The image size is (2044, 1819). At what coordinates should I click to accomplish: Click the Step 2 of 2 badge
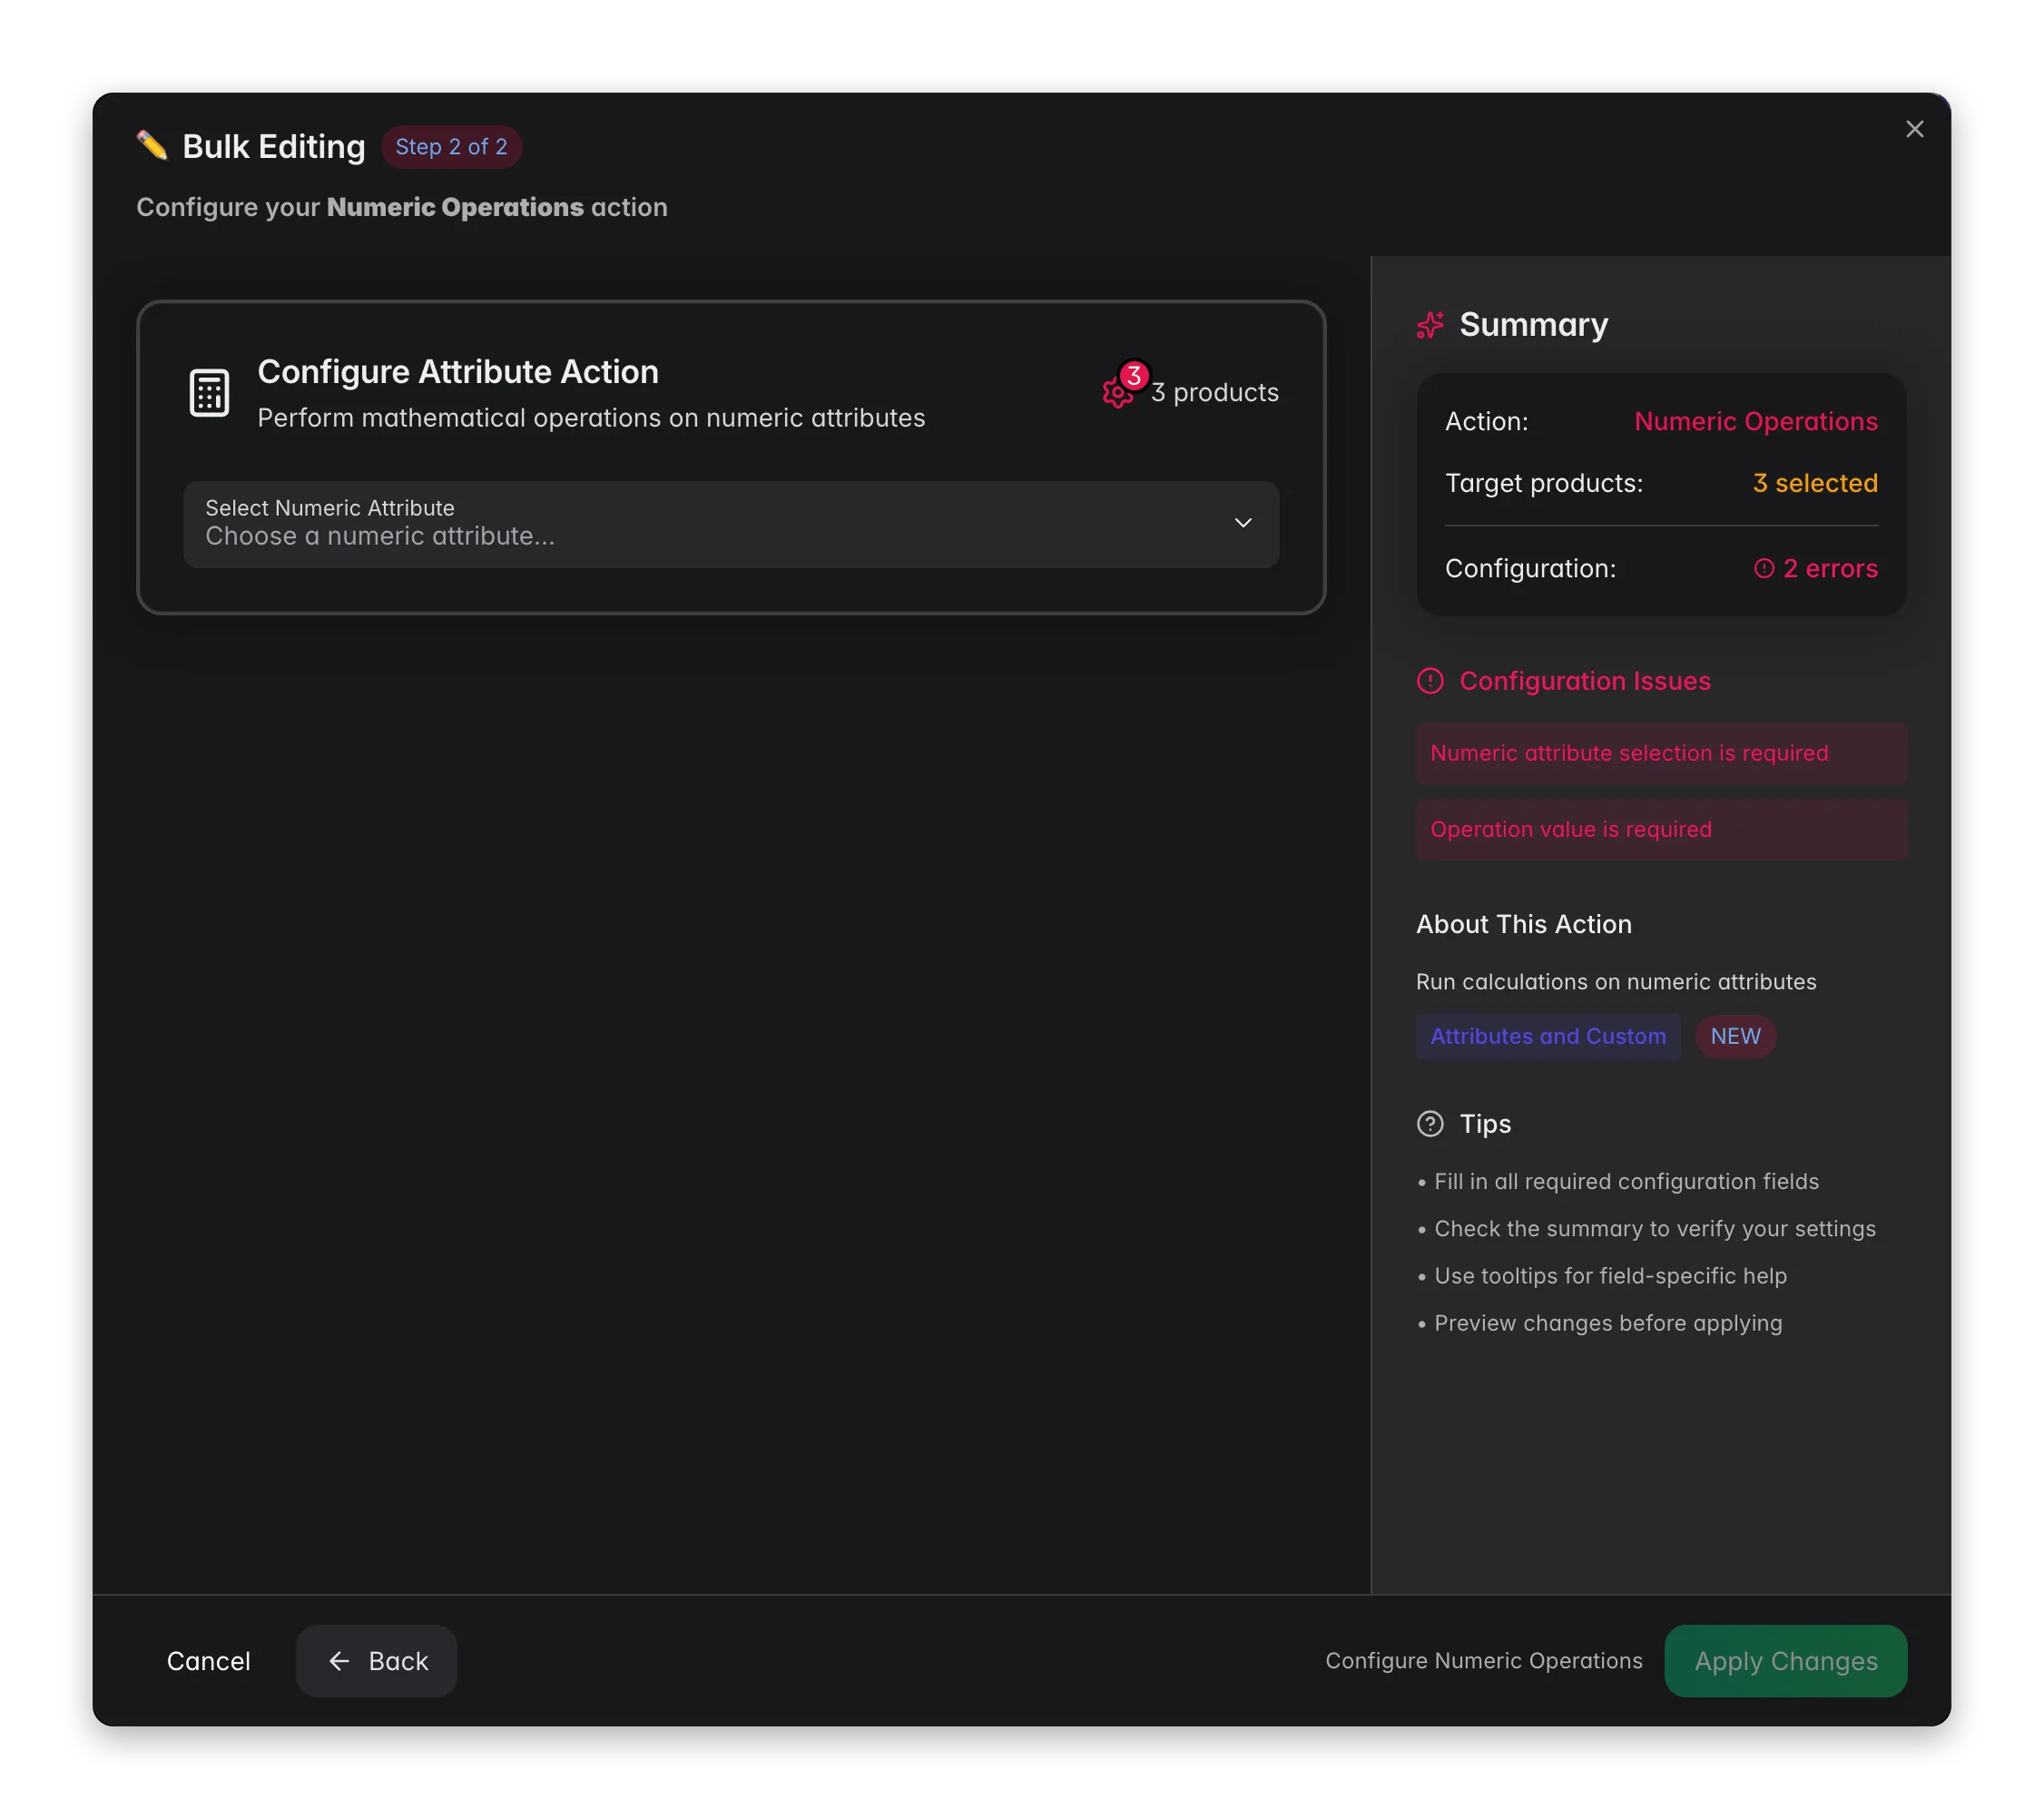[452, 147]
